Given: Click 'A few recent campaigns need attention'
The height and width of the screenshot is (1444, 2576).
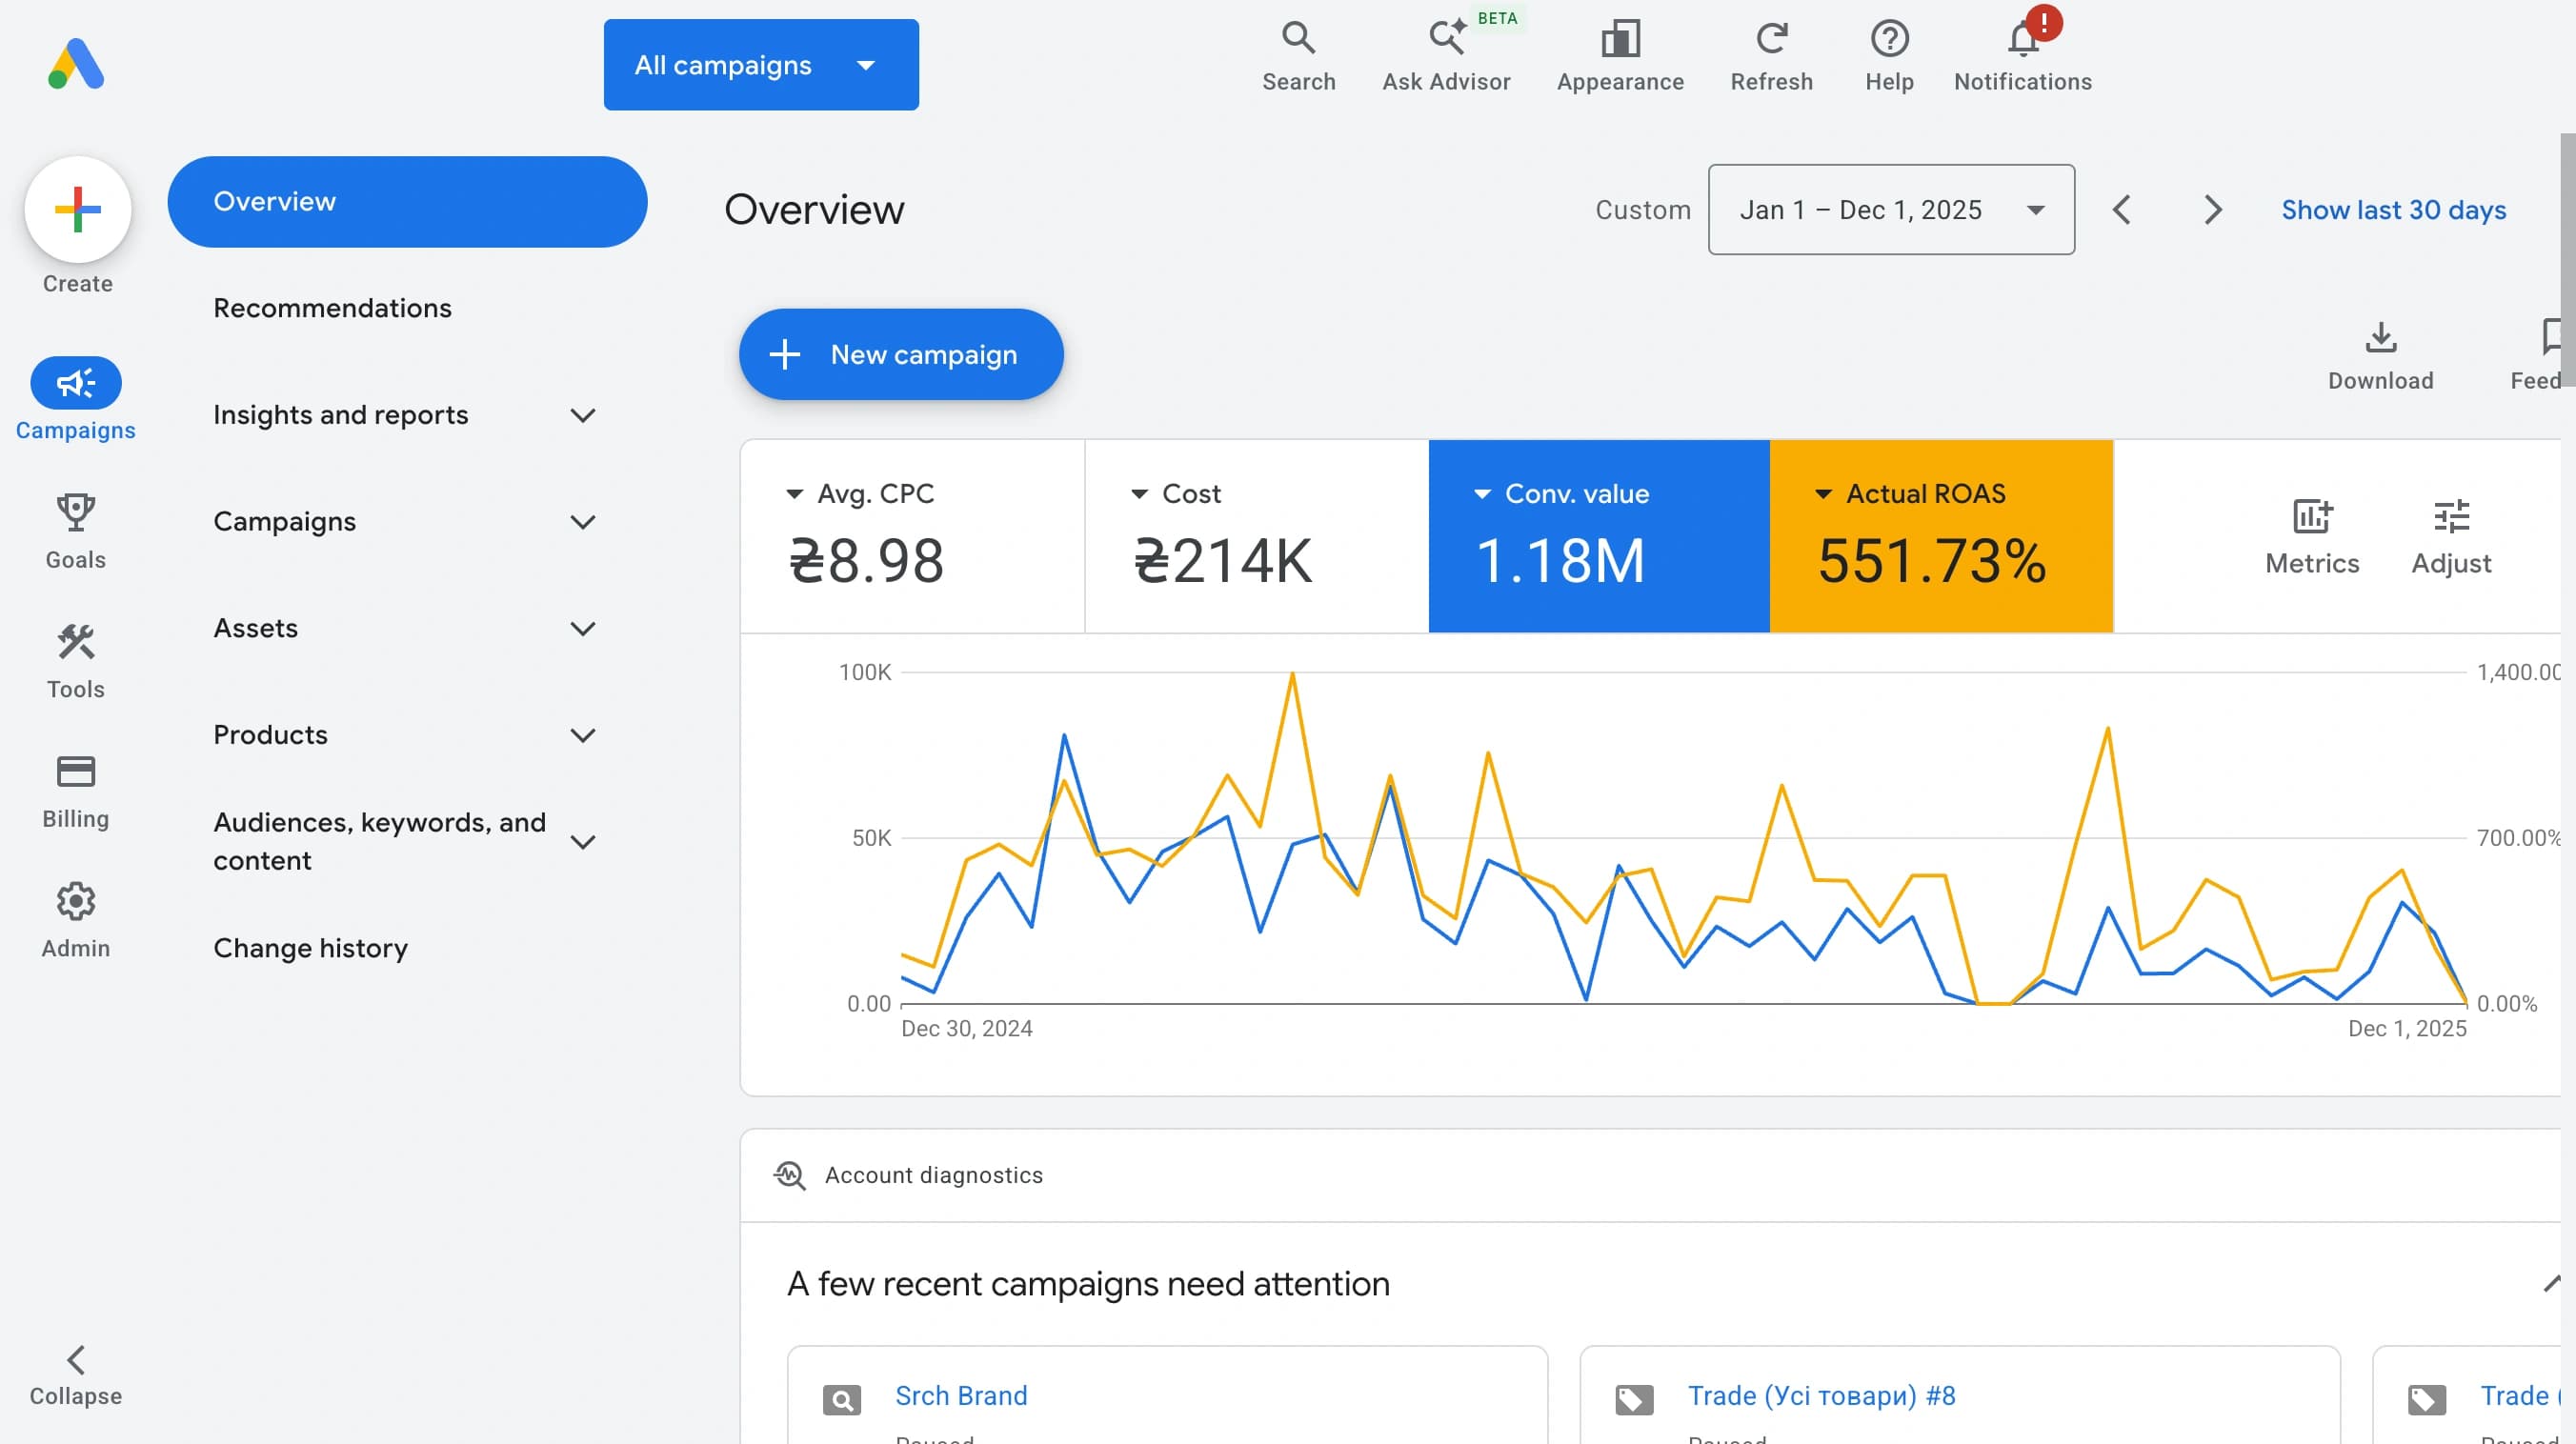Looking at the screenshot, I should [x=1088, y=1284].
